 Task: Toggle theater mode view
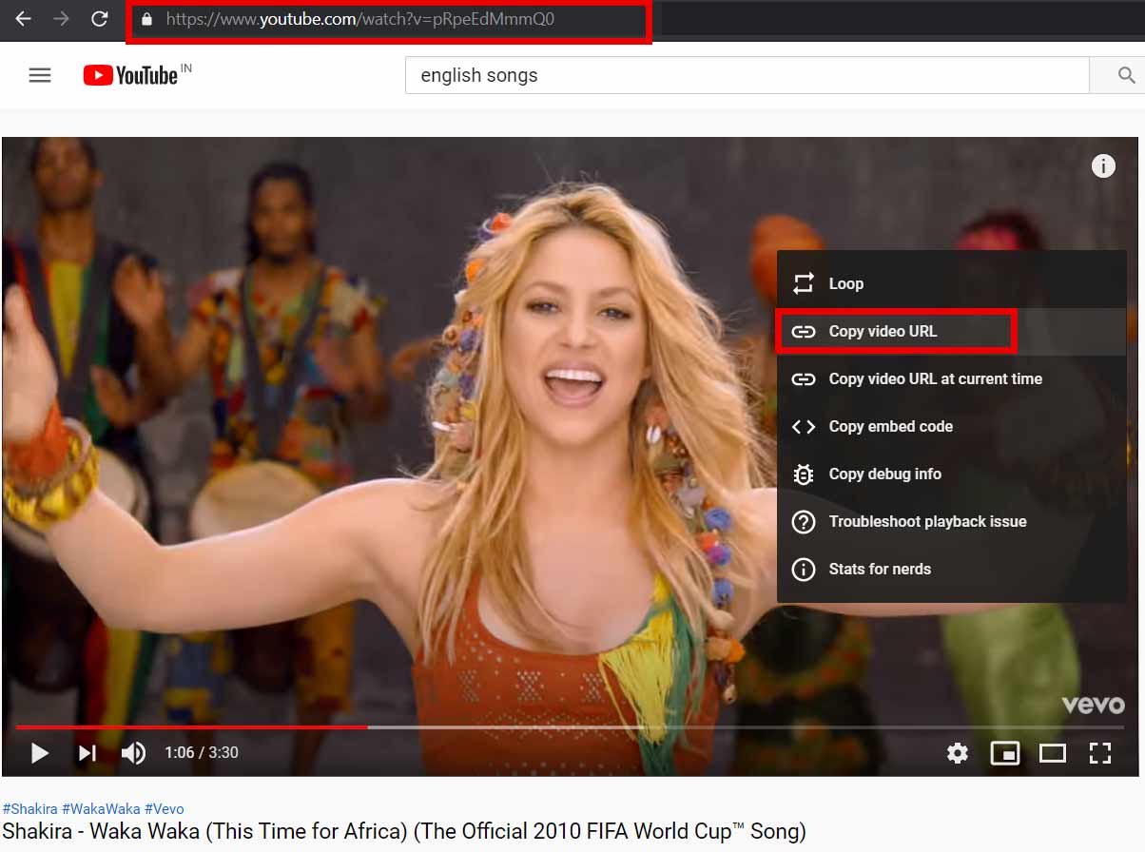click(x=1053, y=753)
